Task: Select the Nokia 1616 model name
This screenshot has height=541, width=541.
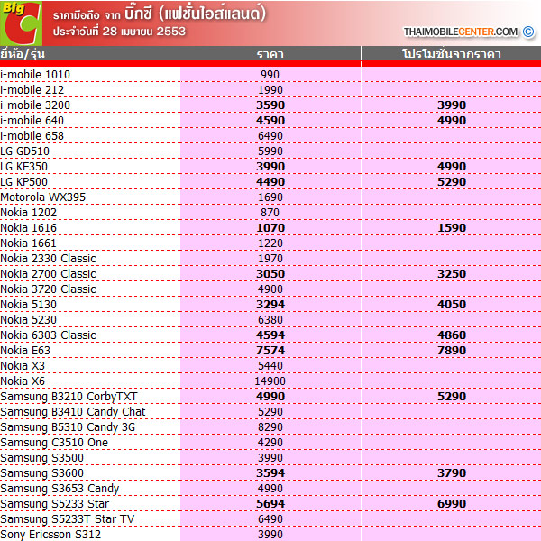Action: click(28, 228)
